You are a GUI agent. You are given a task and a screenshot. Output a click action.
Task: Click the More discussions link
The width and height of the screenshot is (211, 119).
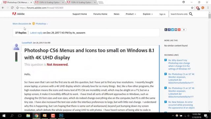(x=20, y=23)
